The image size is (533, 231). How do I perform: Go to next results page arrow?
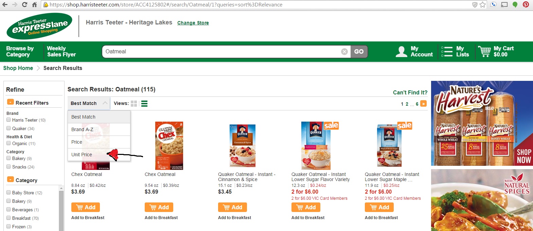[423, 104]
